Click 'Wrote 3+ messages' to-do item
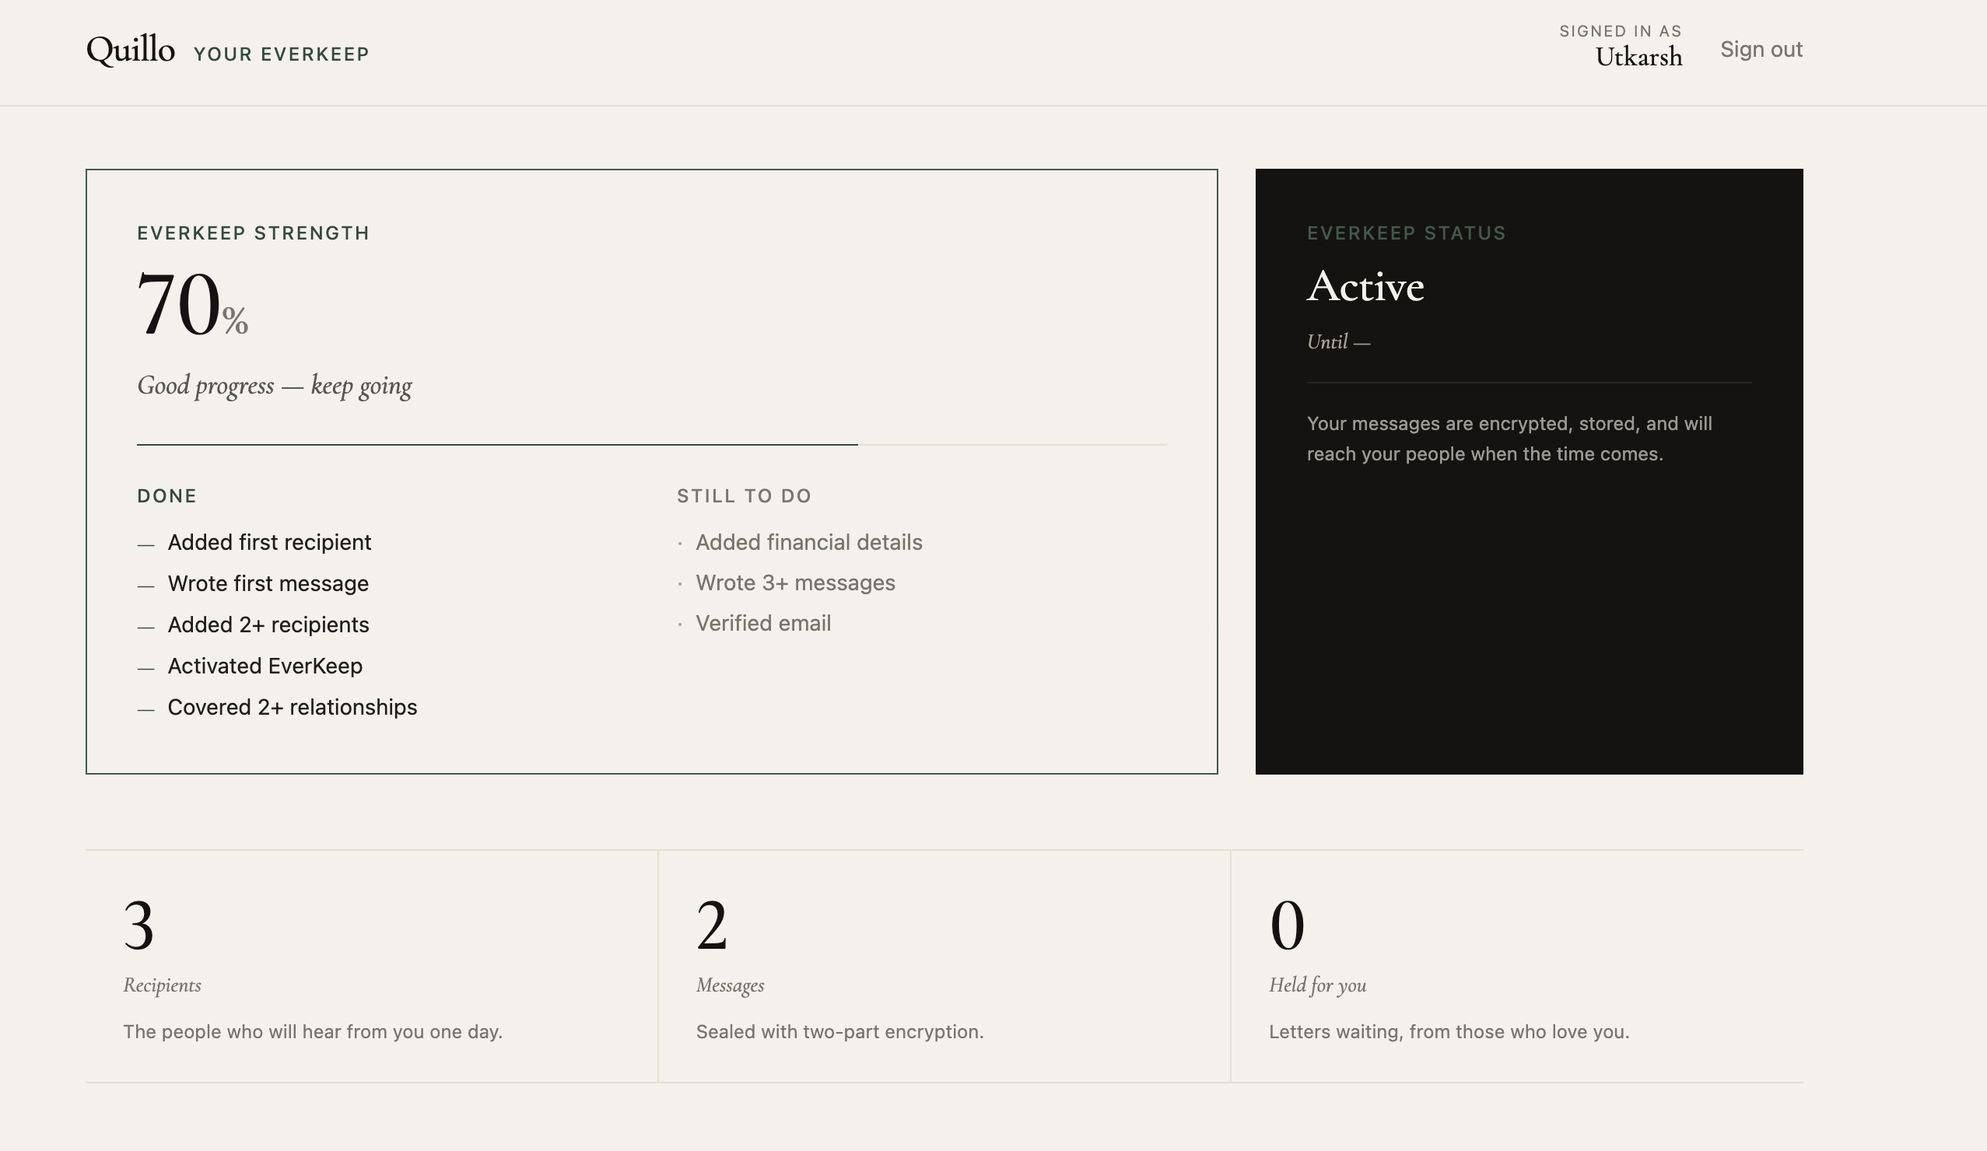This screenshot has height=1151, width=1987. (795, 582)
